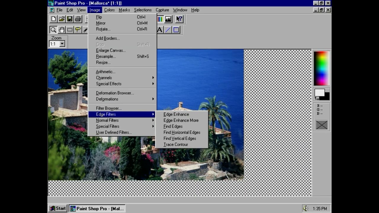379x213 pixels.
Task: Open the Selections menu
Action: (143, 10)
